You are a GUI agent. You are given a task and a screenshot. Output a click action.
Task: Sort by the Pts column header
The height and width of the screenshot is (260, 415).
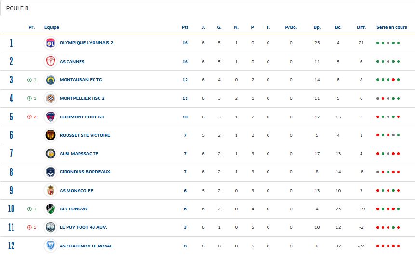185,27
